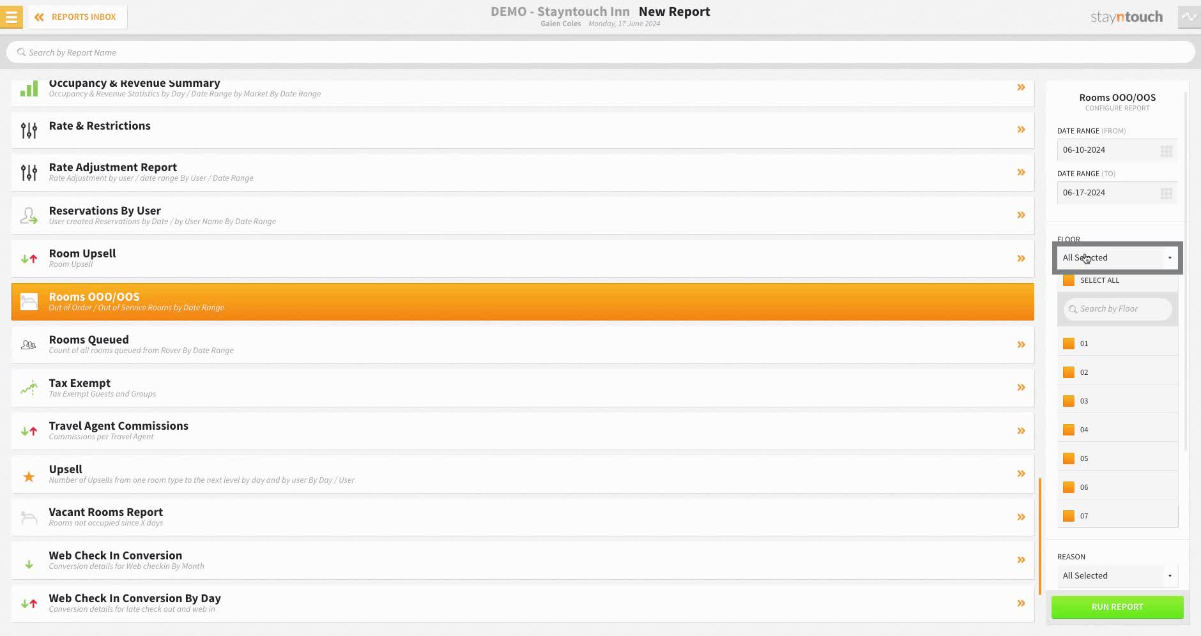The height and width of the screenshot is (636, 1201).
Task: Click the Date Range To field 06-17-2024
Action: pyautogui.click(x=1117, y=193)
